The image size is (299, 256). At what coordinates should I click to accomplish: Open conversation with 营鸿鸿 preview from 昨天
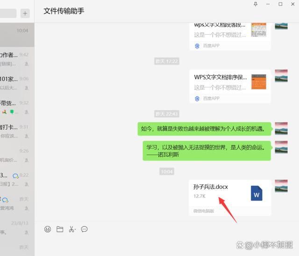coord(17,204)
